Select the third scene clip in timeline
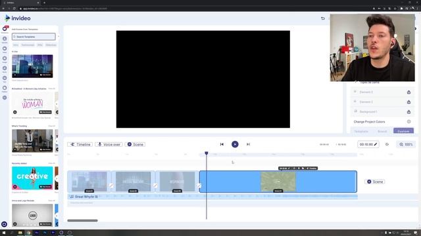 (x=177, y=182)
